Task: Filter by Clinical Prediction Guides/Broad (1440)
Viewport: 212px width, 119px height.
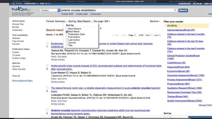Action: [183, 57]
